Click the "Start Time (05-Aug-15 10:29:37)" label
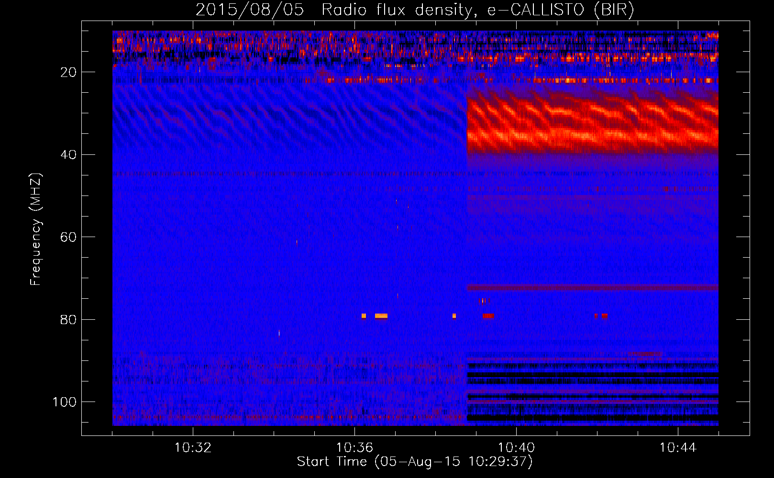 pyautogui.click(x=415, y=462)
